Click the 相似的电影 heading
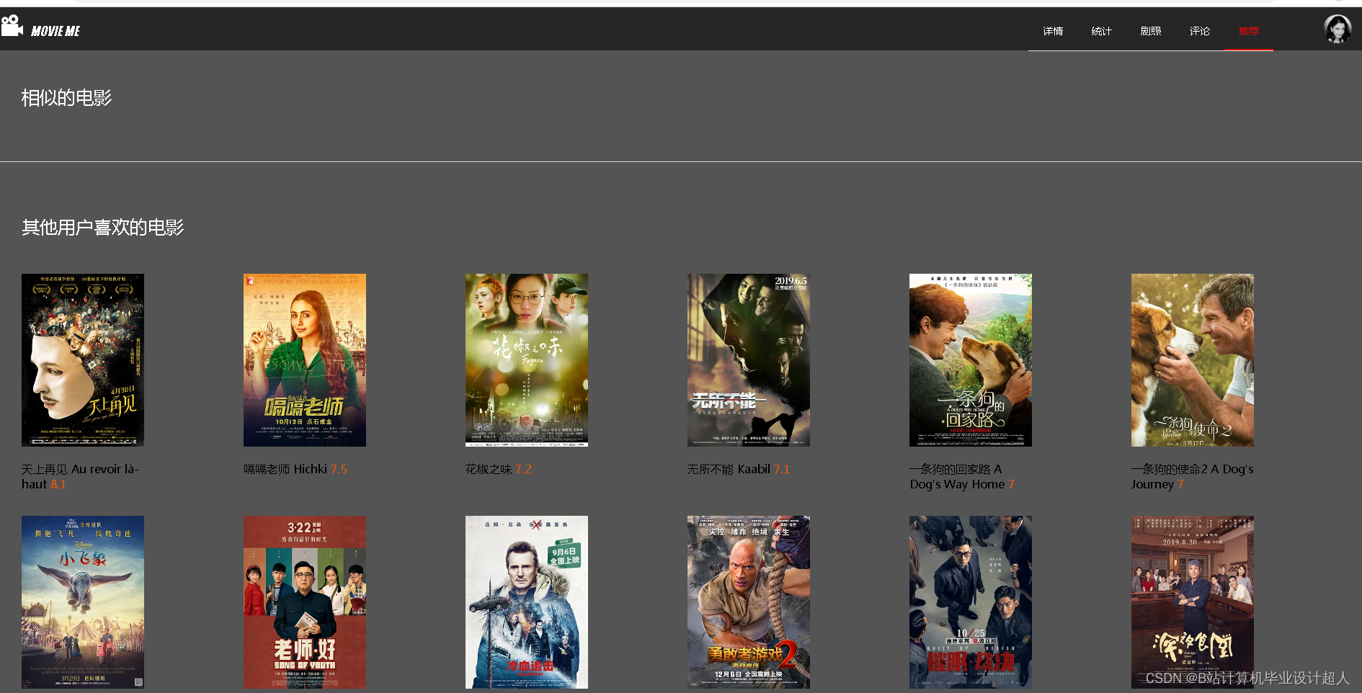This screenshot has width=1362, height=693. tap(66, 98)
